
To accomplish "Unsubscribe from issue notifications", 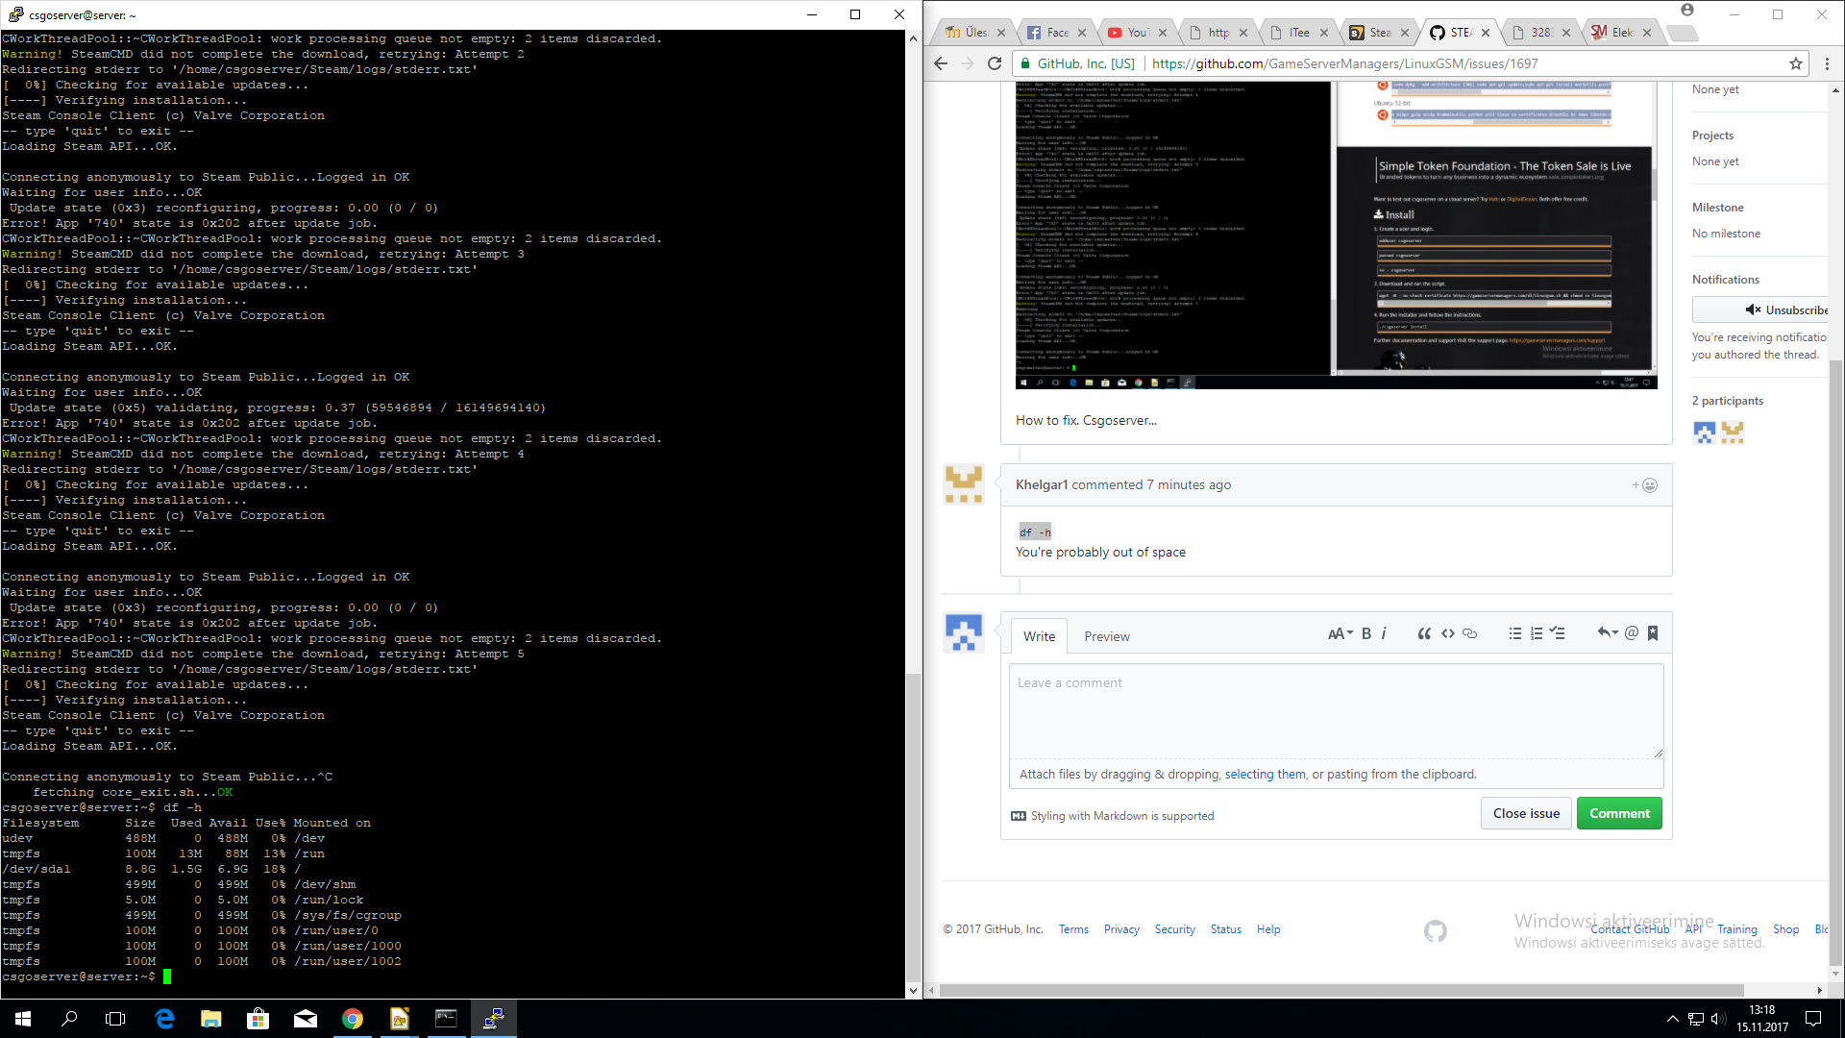I will pyautogui.click(x=1779, y=309).
